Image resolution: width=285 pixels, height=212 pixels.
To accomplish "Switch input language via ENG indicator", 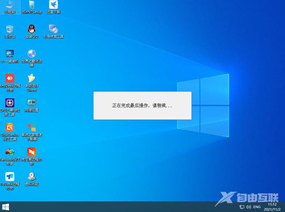I will pos(257,207).
